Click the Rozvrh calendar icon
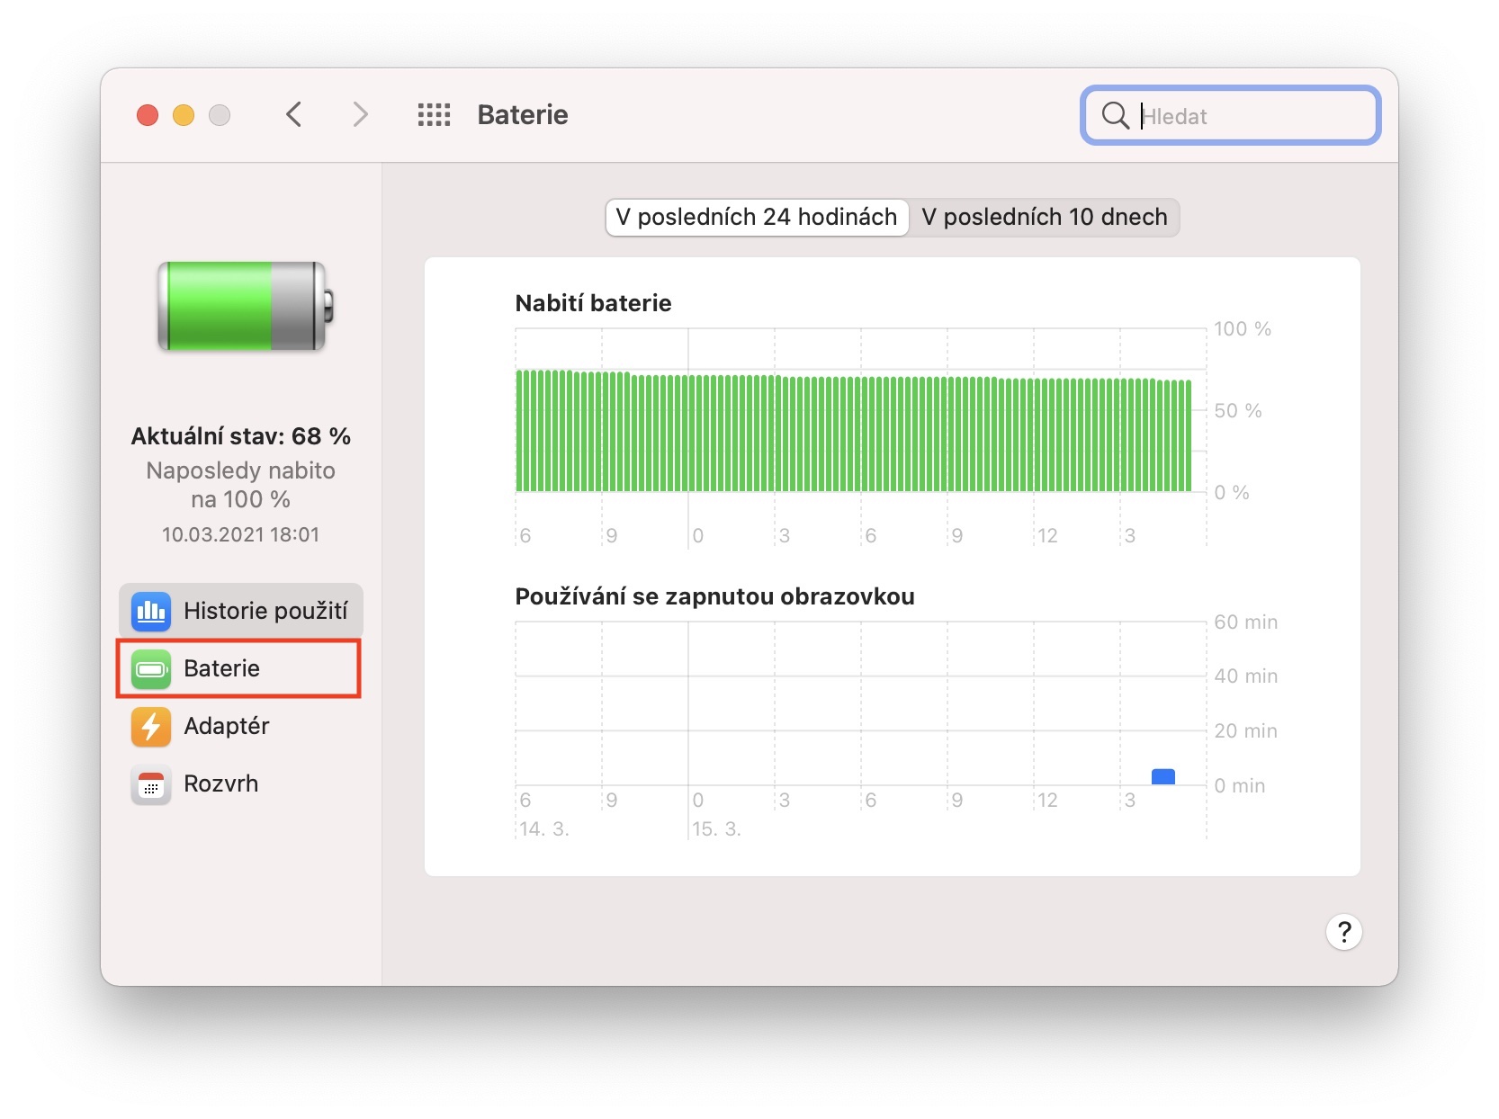Image resolution: width=1499 pixels, height=1119 pixels. pos(151,783)
